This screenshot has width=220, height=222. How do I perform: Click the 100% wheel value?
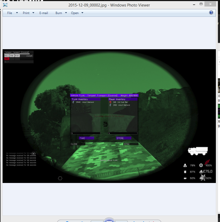point(209,165)
